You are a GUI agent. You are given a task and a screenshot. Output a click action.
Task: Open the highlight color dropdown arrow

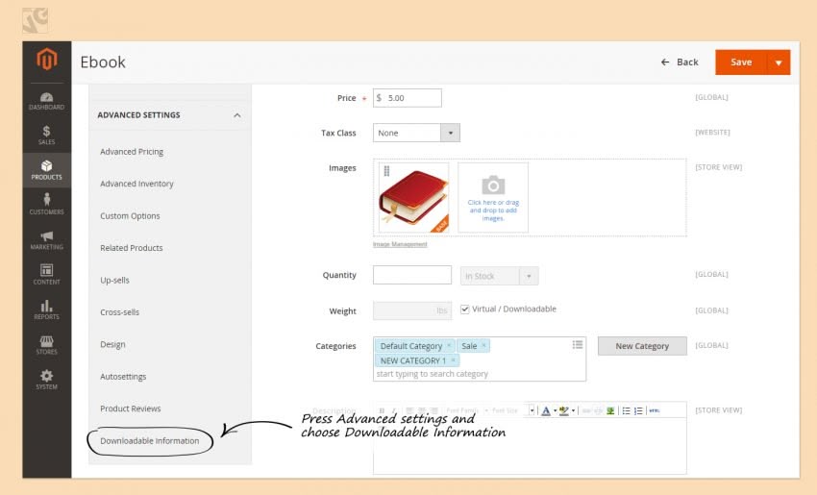573,410
